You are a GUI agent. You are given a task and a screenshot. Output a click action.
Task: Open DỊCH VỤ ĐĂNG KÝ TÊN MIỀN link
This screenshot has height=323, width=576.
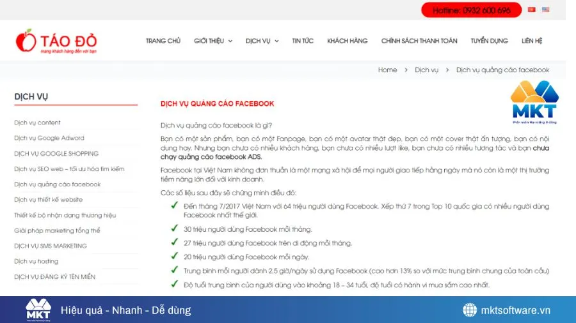pos(55,276)
